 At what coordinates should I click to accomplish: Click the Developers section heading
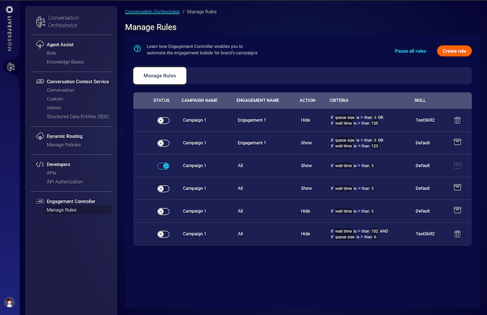click(x=58, y=165)
